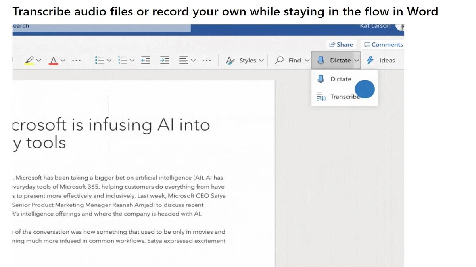Viewport: 476px width, 267px height.
Task: Open the Ideas pane
Action: [381, 61]
